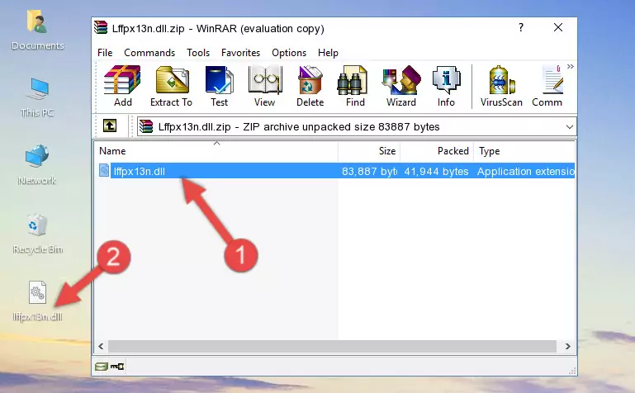Run the Test archive tool
635x393 pixels.
pyautogui.click(x=219, y=86)
